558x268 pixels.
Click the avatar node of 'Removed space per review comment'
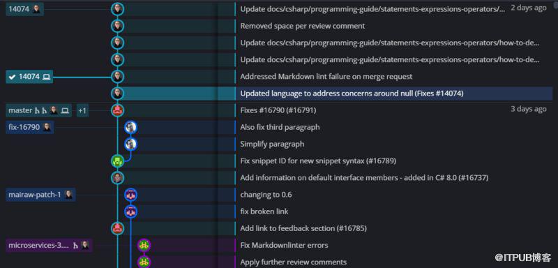pyautogui.click(x=117, y=26)
